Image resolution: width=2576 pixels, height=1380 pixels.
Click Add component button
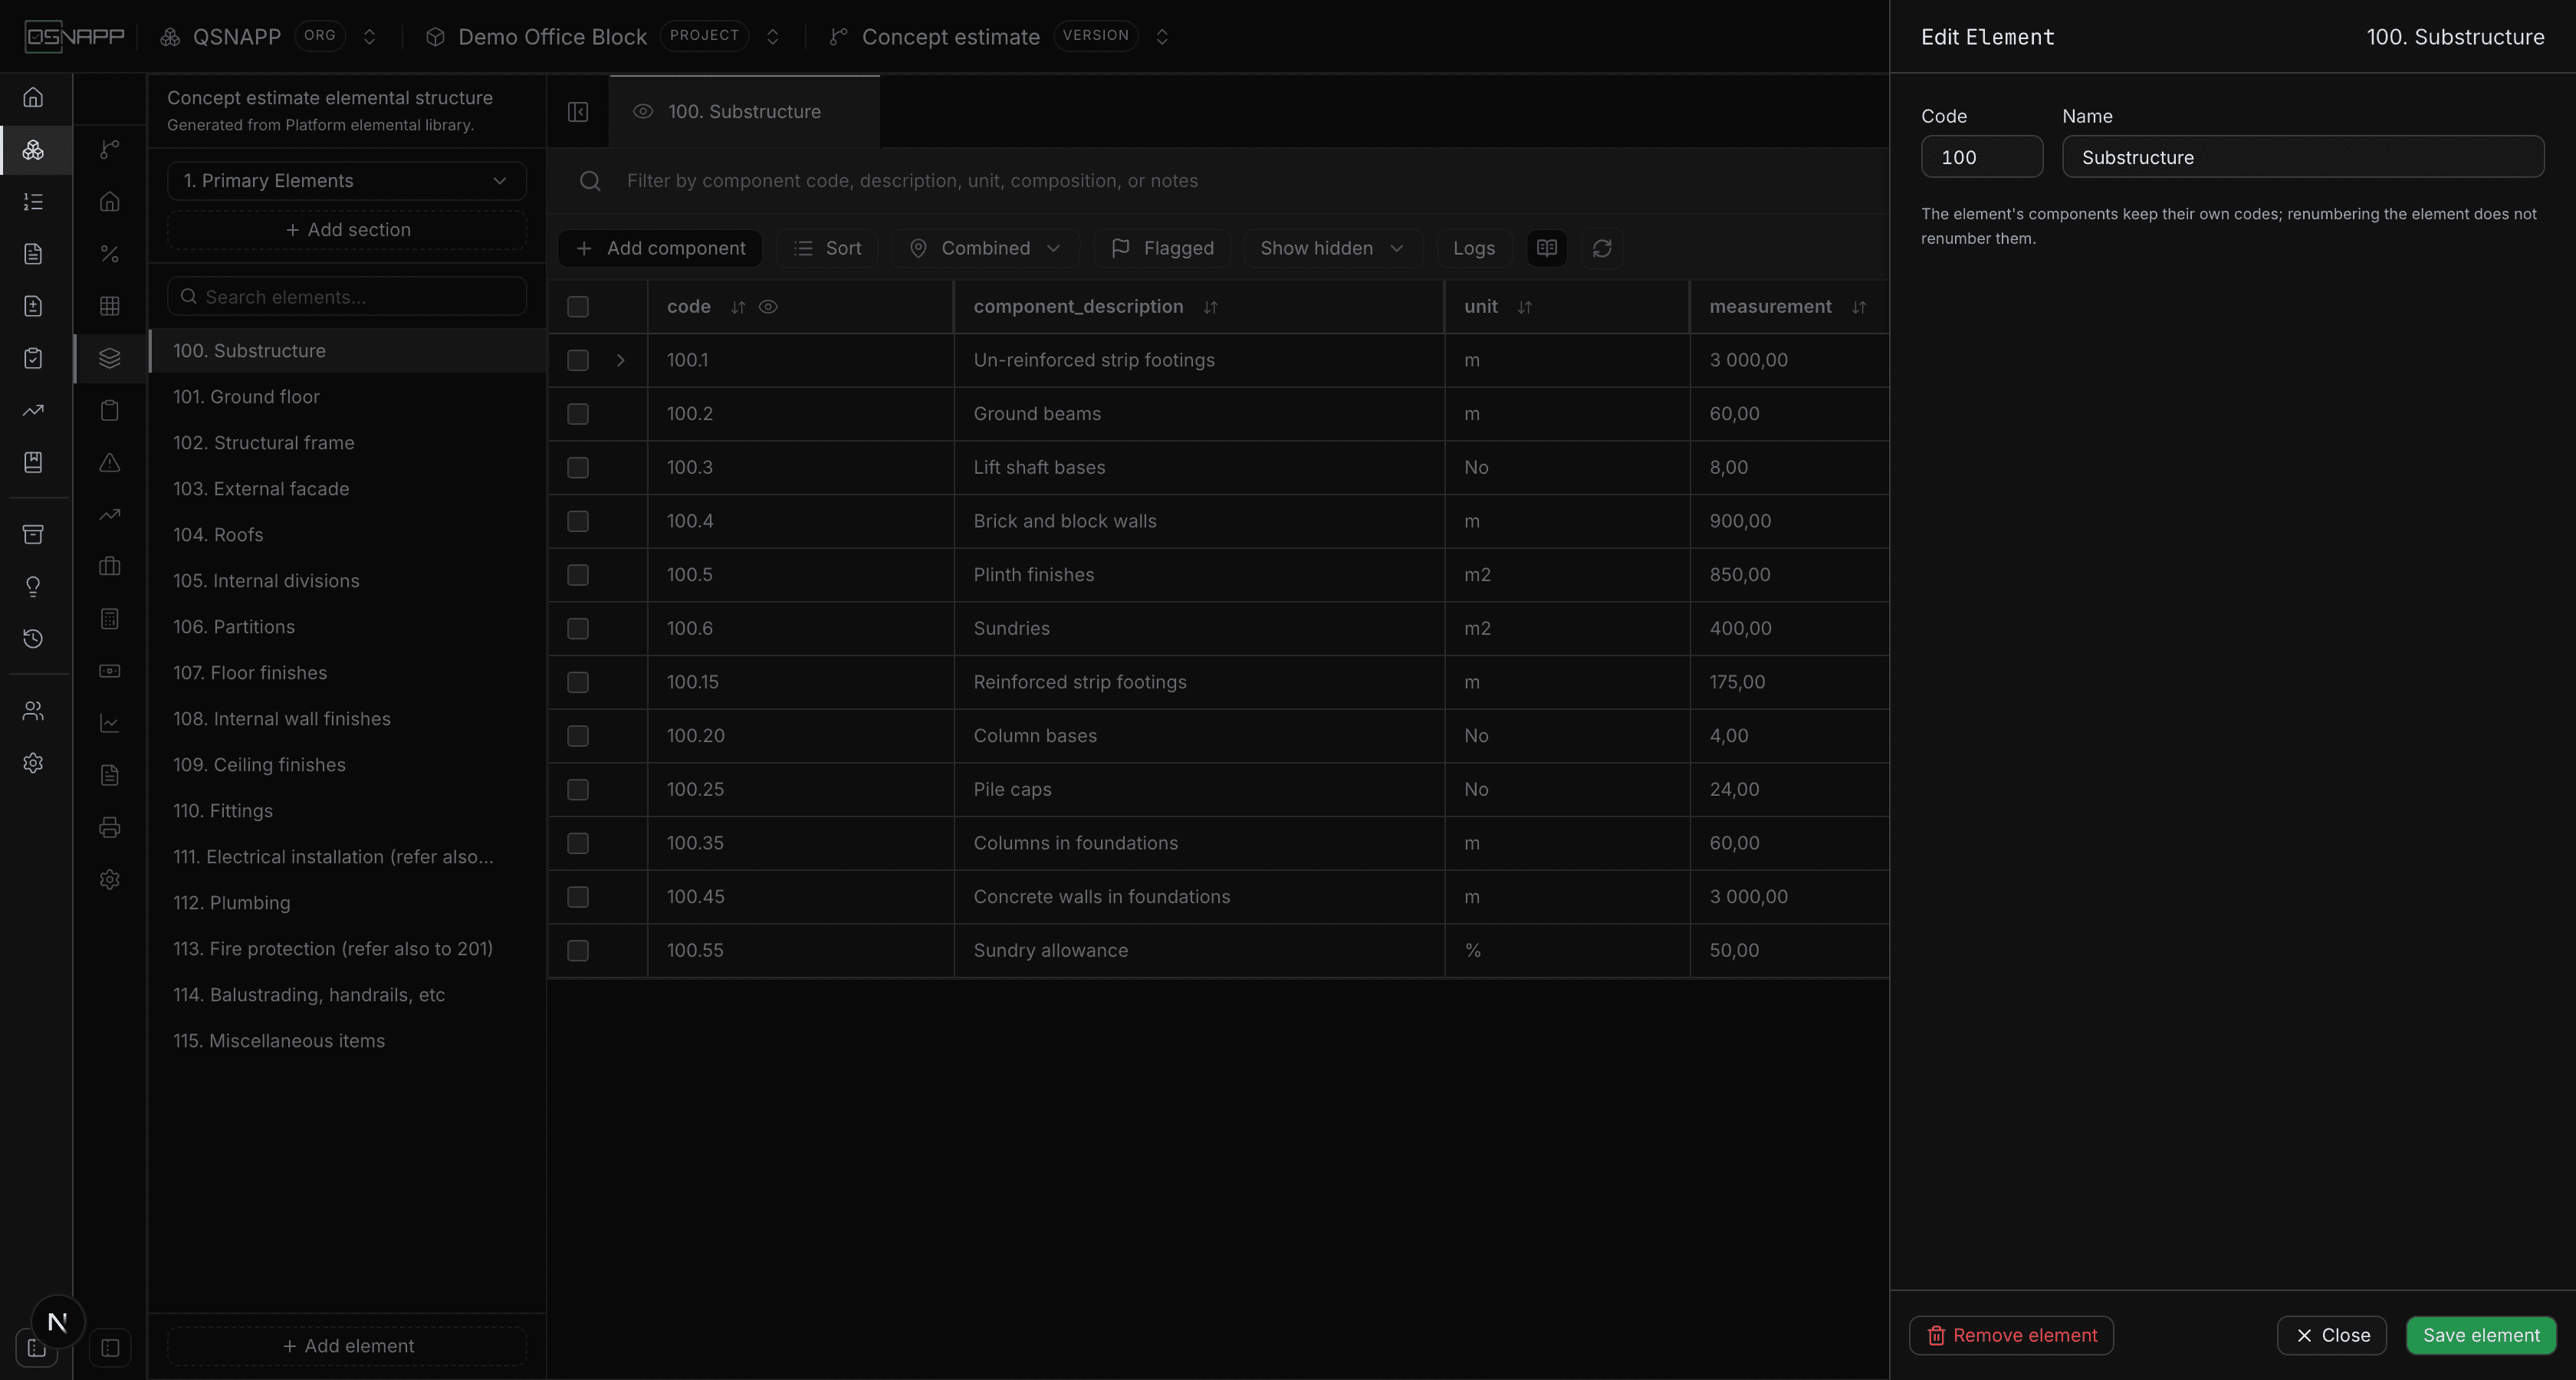(660, 248)
